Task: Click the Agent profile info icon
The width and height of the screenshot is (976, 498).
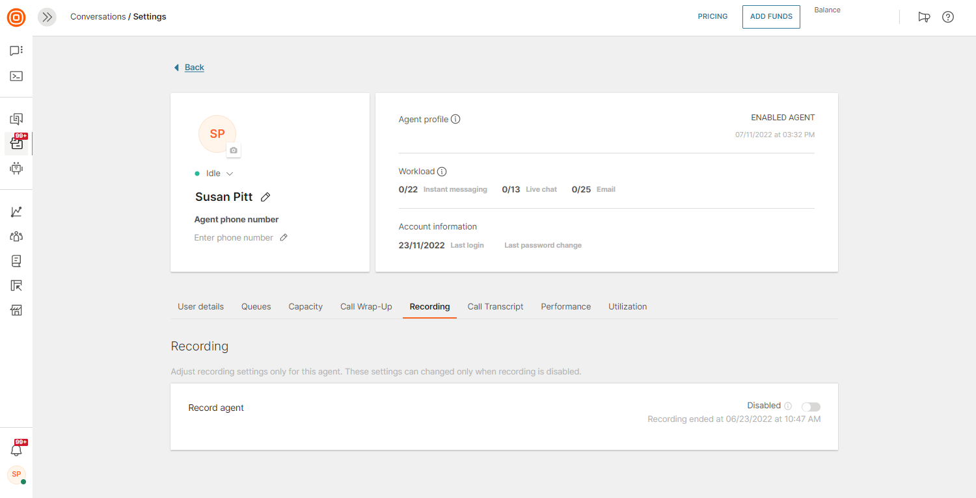Action: click(455, 119)
